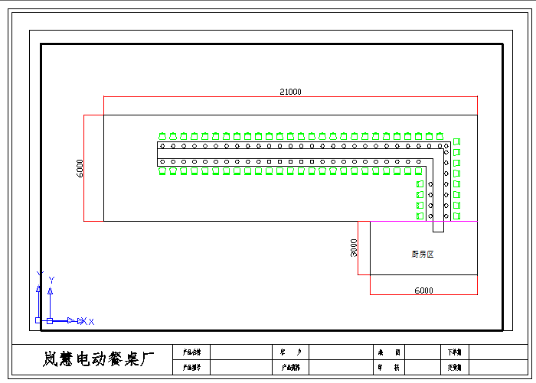Click the empty field beside 交货期
The height and width of the screenshot is (383, 536).
click(498, 368)
